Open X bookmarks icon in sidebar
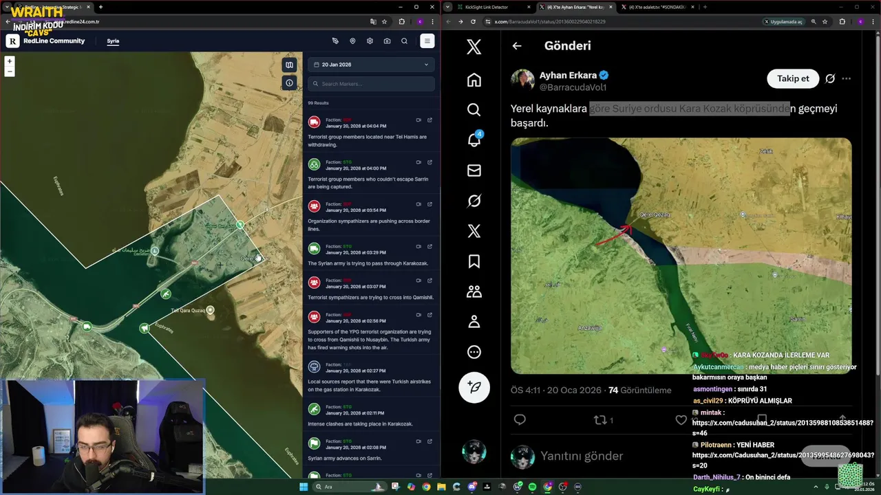 click(474, 261)
